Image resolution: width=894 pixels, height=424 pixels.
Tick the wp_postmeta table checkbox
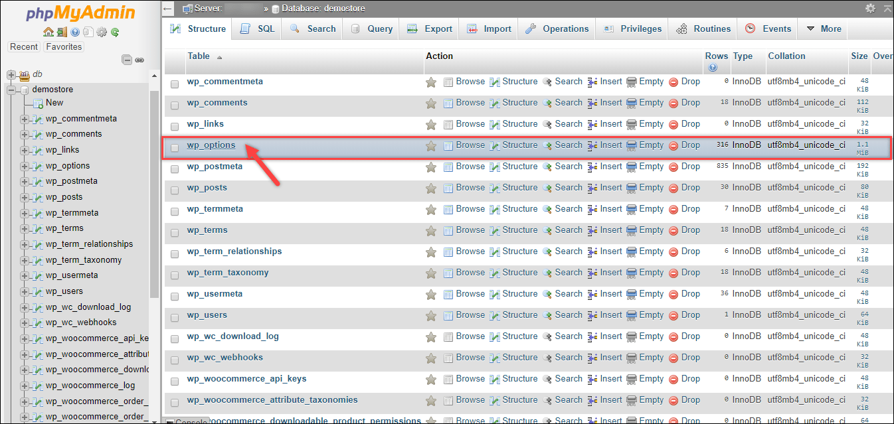point(175,169)
